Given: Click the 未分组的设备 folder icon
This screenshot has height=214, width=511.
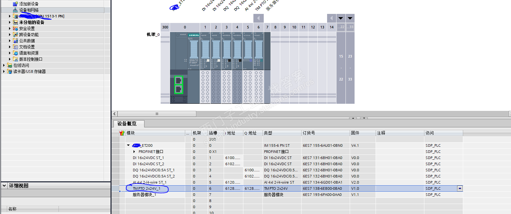Looking at the screenshot, I should (x=15, y=22).
